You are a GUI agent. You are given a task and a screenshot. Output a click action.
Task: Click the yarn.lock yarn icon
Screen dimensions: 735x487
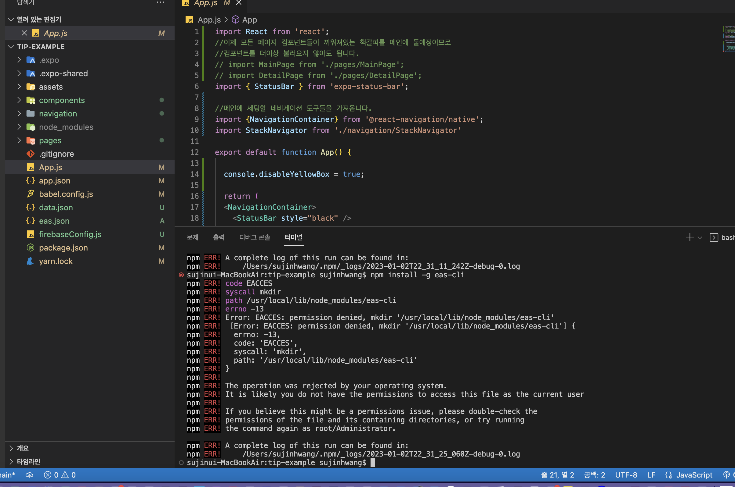(x=31, y=261)
